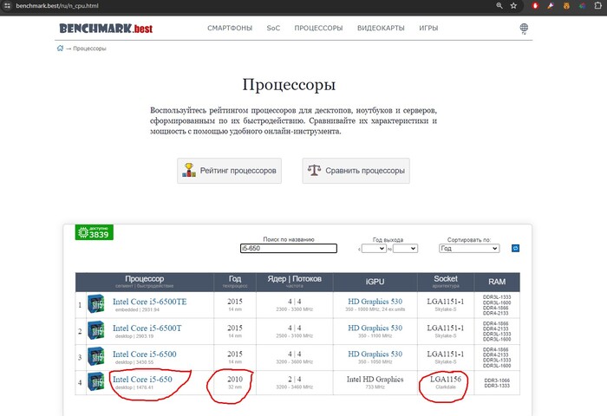The height and width of the screenshot is (416, 607).
Task: Click the iGPU column header
Action: pos(375,282)
